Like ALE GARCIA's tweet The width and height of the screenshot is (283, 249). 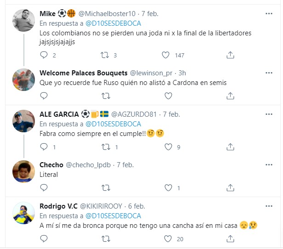pos(167,147)
